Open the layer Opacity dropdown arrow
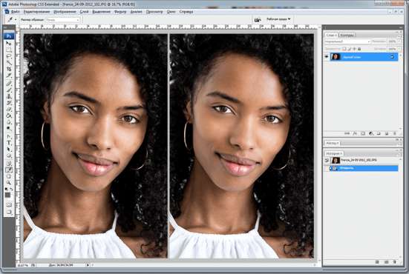 click(x=399, y=41)
